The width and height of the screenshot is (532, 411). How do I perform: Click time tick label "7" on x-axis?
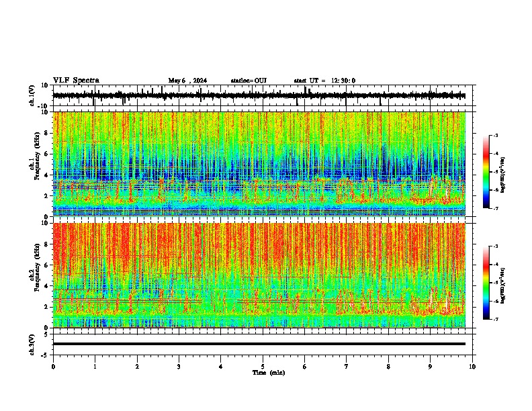(347, 367)
